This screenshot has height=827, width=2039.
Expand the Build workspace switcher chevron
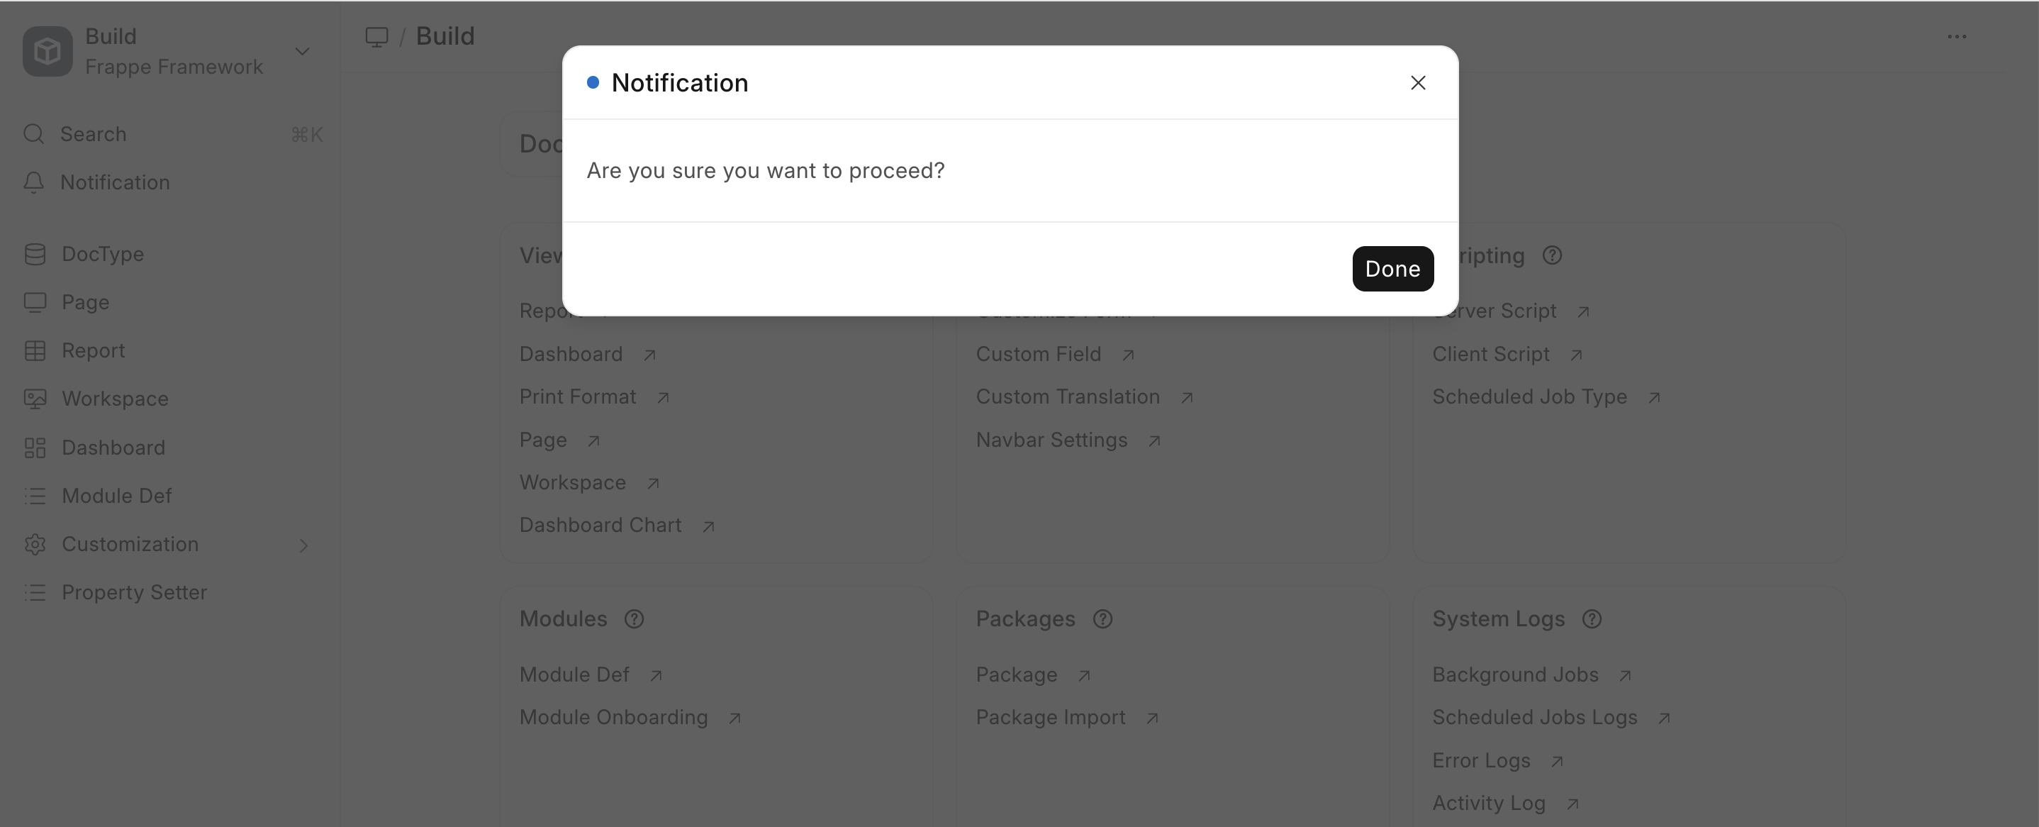pos(301,52)
